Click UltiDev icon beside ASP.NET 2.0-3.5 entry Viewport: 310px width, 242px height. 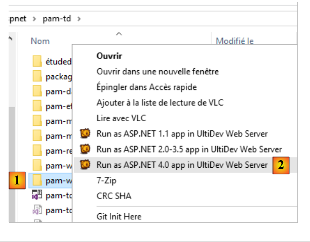tap(86, 149)
